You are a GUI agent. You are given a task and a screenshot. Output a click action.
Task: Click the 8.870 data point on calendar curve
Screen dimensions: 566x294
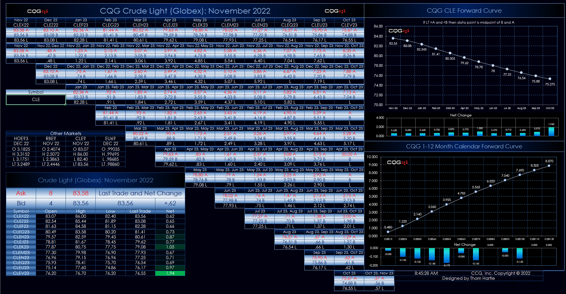click(549, 166)
